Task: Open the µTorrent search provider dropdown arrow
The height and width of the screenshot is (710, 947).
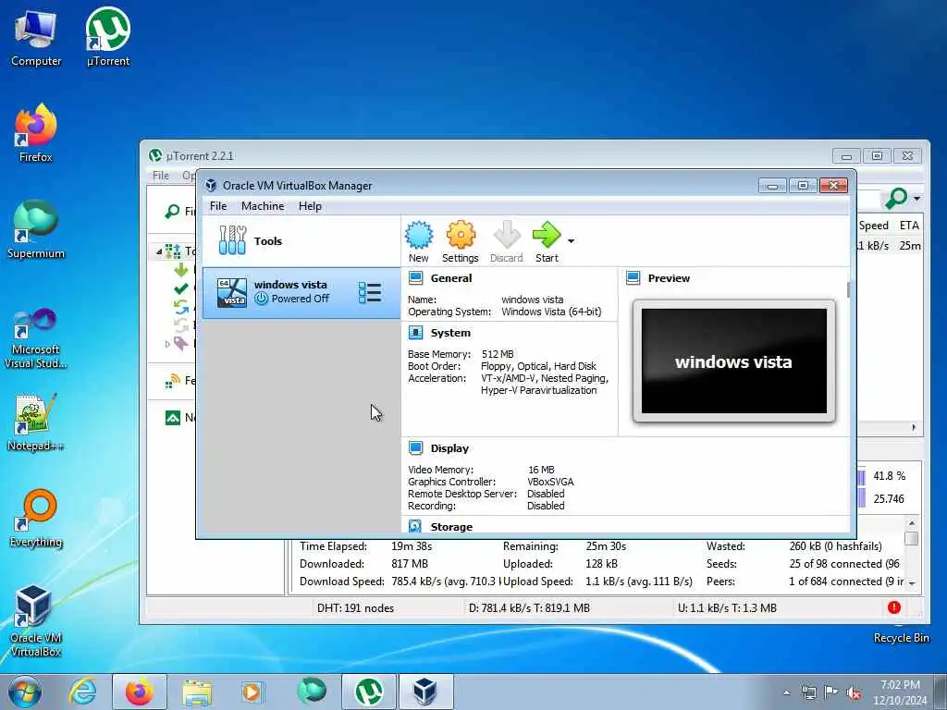Action: 916,199
